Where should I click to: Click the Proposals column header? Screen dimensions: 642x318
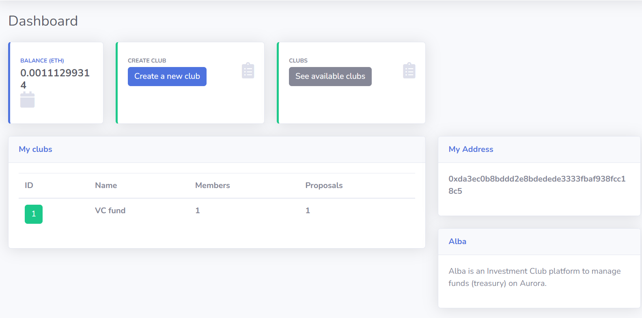tap(324, 185)
